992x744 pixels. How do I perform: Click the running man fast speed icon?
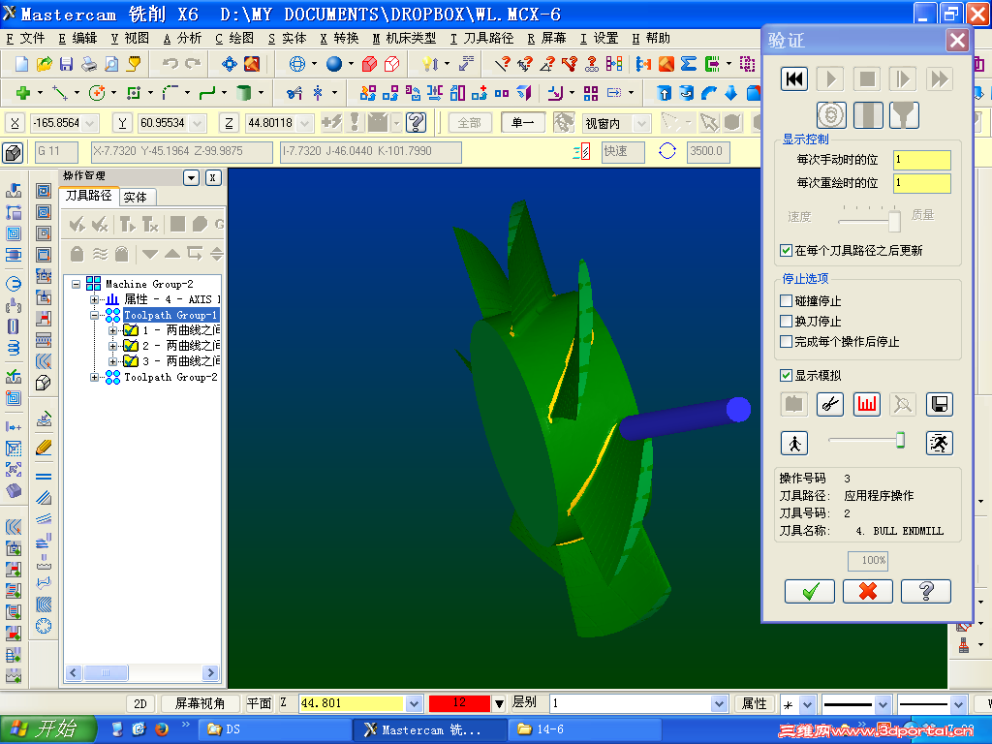click(940, 443)
